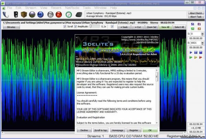Click the blue sphere toolbar icon

click(x=41, y=14)
